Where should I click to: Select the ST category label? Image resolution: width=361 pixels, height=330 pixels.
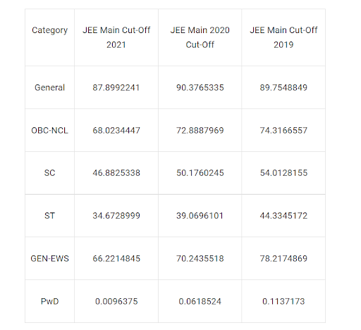49,215
